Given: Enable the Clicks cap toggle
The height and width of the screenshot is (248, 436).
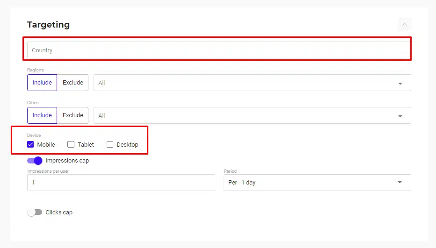Looking at the screenshot, I should coord(35,213).
